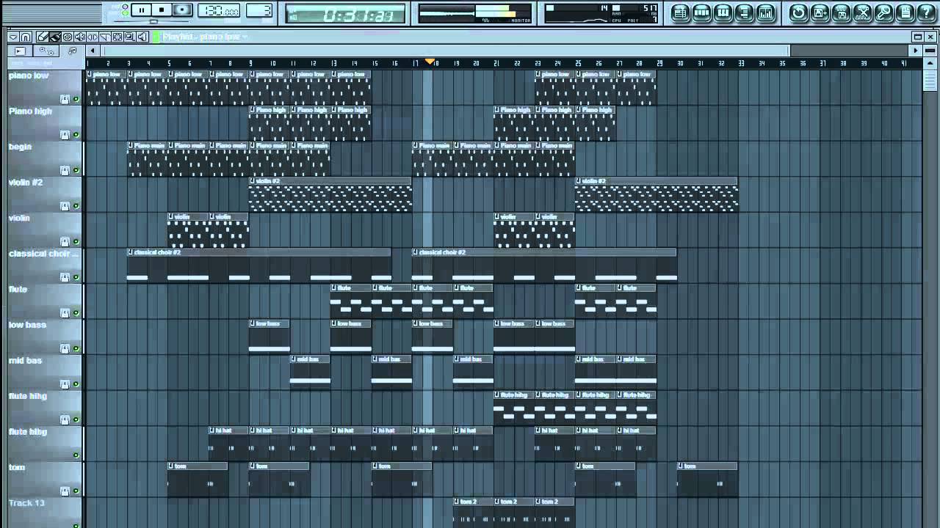Open the mixer view
940x528 pixels.
click(x=765, y=12)
